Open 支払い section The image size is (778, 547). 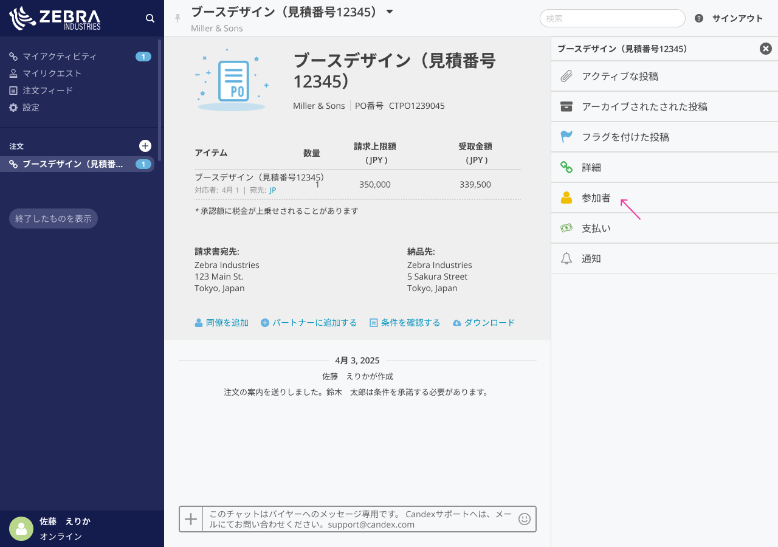(596, 229)
